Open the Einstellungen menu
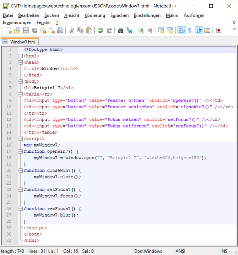Image resolution: width=238 pixels, height=255 pixels. point(147,16)
